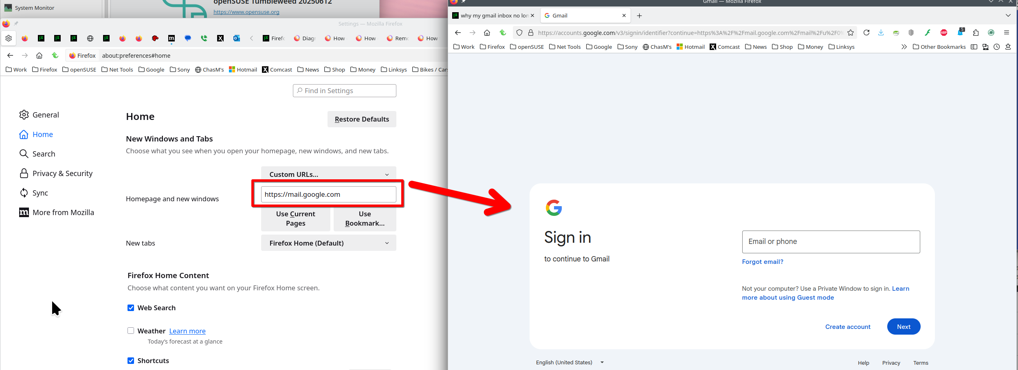Click the Forgot email? link
The image size is (1018, 370).
(x=763, y=261)
